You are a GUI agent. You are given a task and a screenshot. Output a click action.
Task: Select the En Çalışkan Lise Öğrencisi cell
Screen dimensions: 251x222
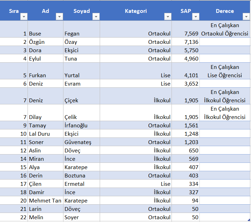[225, 71]
